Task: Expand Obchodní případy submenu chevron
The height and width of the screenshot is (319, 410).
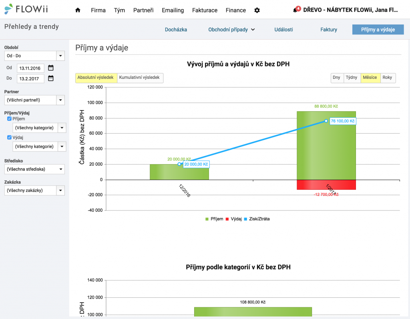Action: [253, 30]
